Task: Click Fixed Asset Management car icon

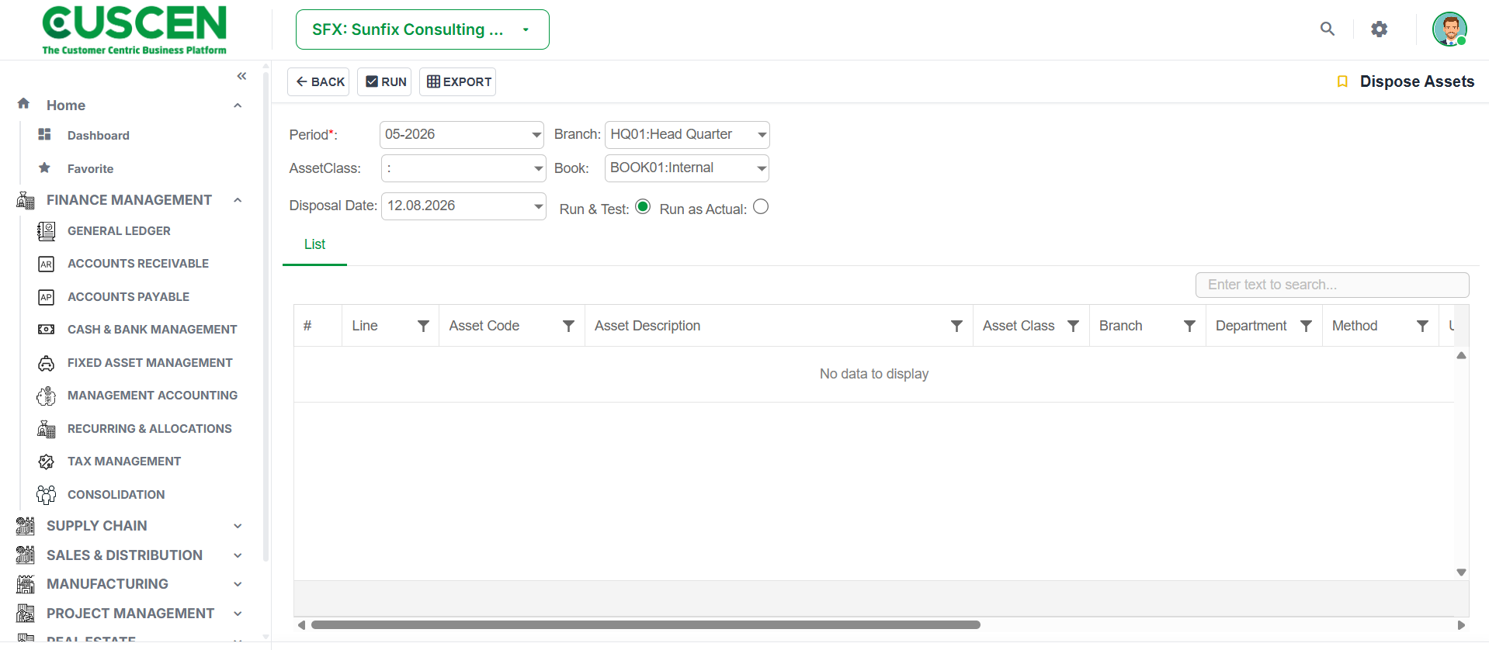Action: pyautogui.click(x=47, y=363)
